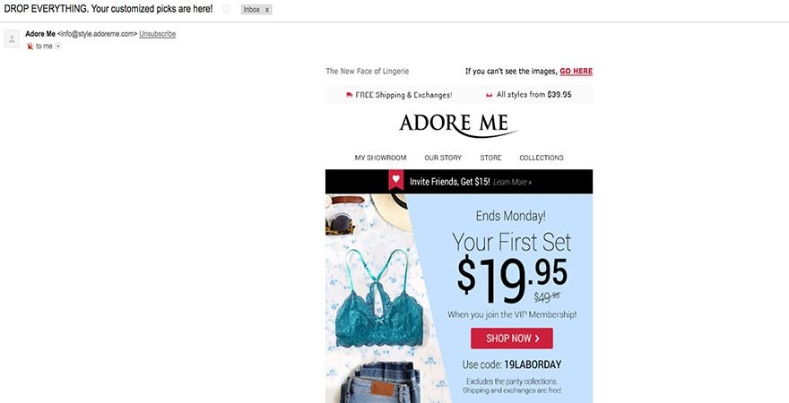789x403 pixels.
Task: Click the Adore Me logo
Action: point(458,125)
